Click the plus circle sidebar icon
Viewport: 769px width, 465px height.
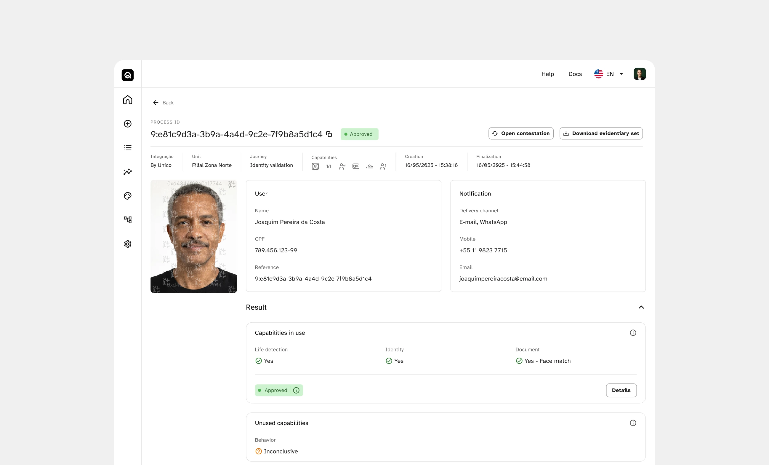(127, 124)
